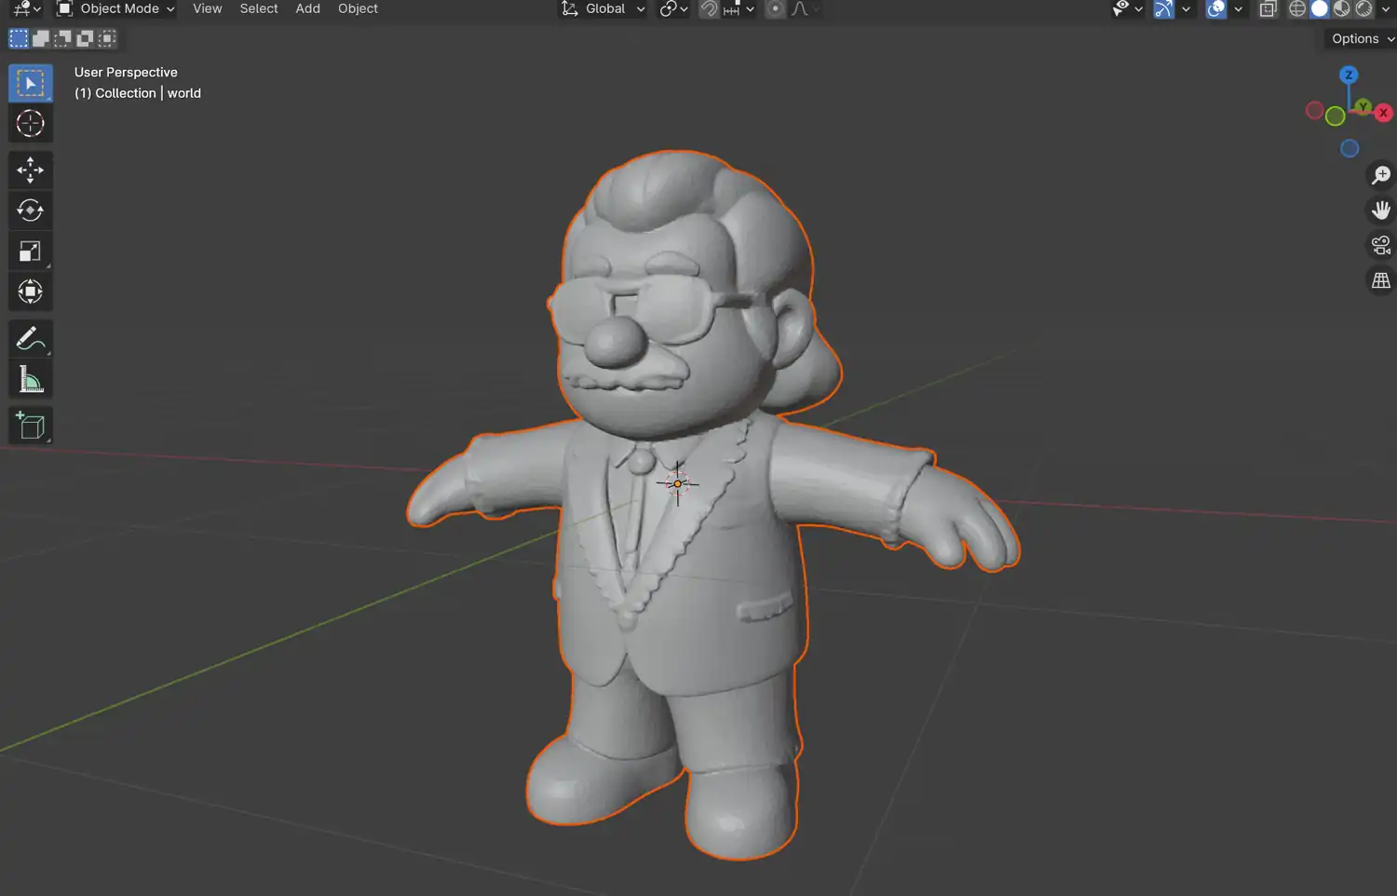Expand the overlays options arrow
1397x896 pixels.
tap(1238, 9)
